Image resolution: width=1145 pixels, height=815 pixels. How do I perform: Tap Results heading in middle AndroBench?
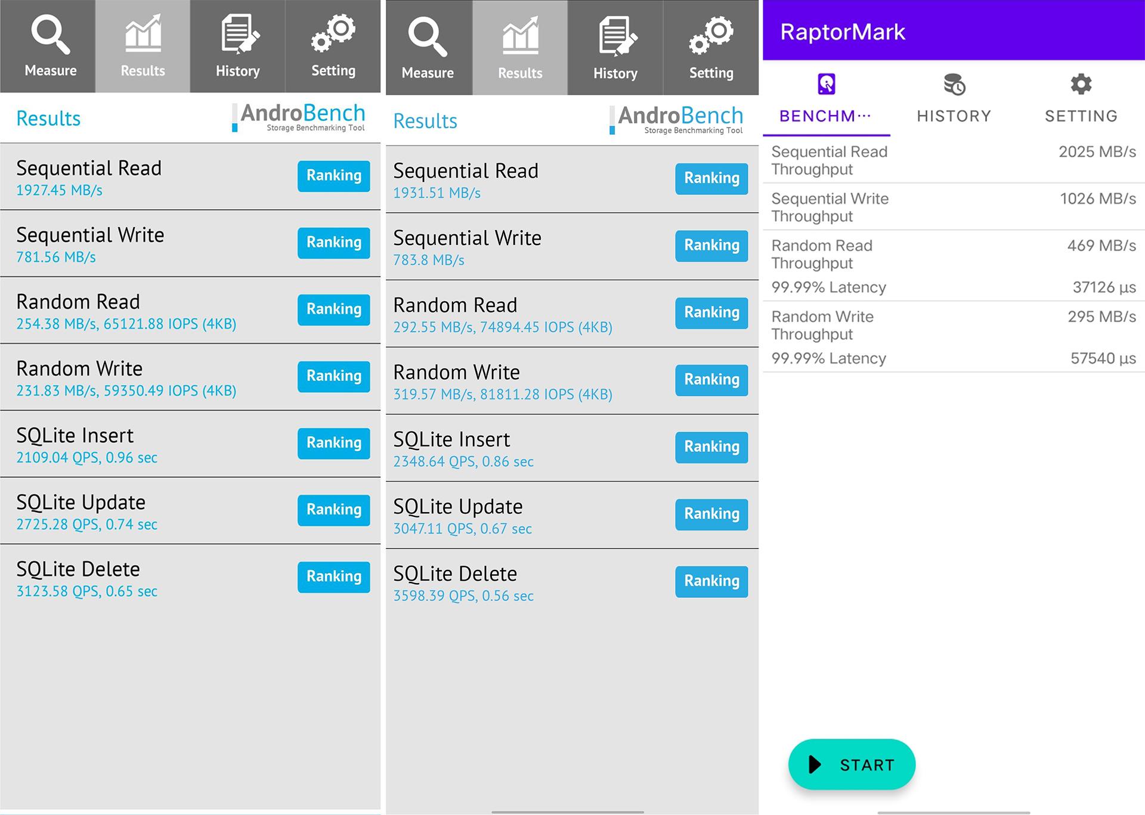coord(425,121)
